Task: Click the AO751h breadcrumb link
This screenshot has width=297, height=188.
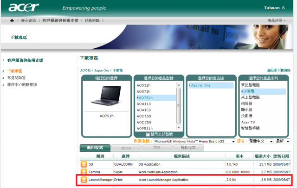Action: point(85,70)
